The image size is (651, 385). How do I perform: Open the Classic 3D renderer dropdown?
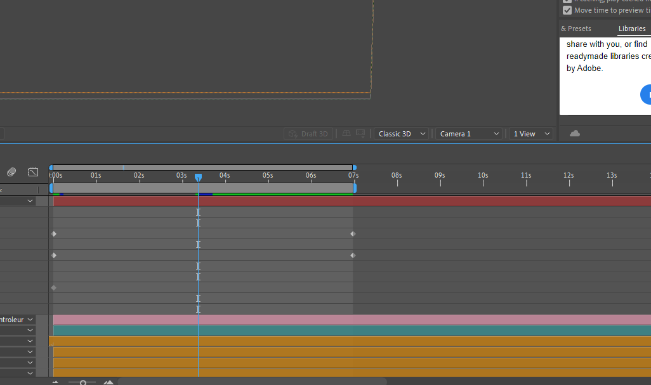tap(402, 134)
